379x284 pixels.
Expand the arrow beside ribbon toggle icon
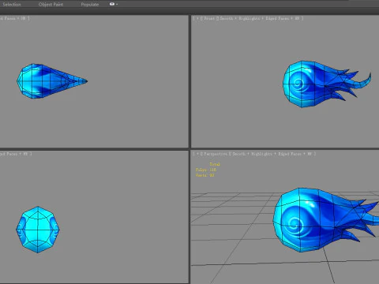coord(117,5)
